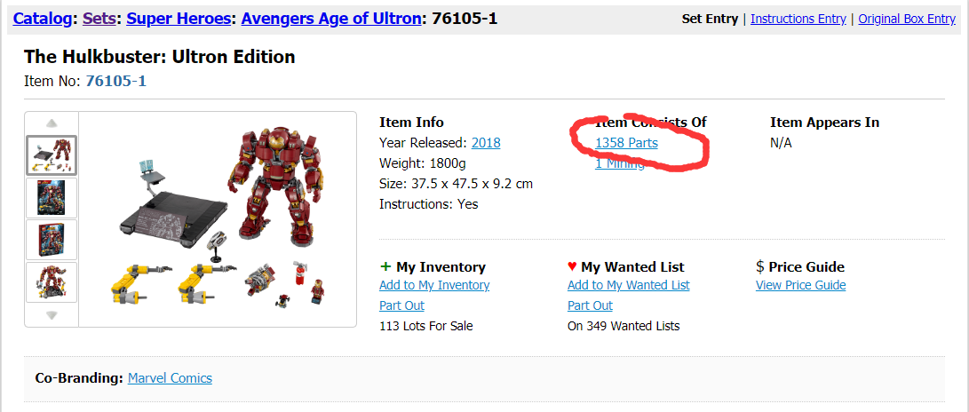Open the Original Box Entry tab
The height and width of the screenshot is (412, 969).
pyautogui.click(x=907, y=20)
